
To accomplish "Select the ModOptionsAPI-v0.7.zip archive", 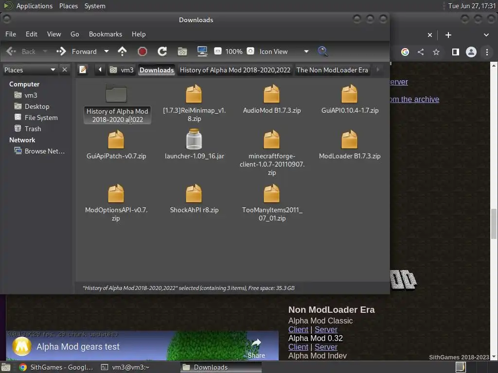I will [116, 194].
